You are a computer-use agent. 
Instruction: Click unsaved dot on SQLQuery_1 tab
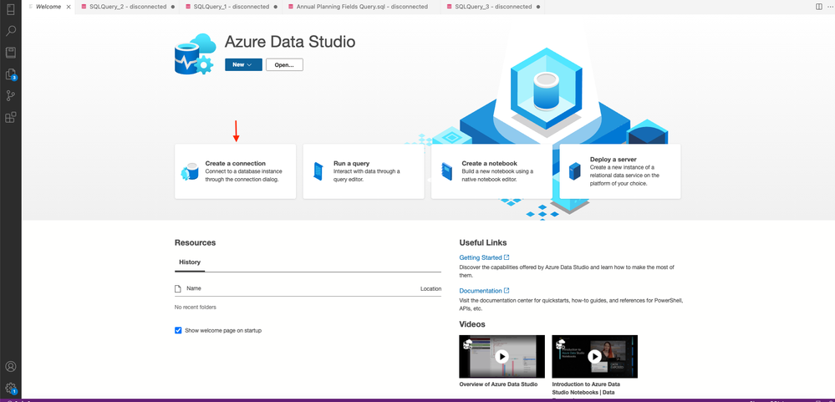[x=275, y=7]
